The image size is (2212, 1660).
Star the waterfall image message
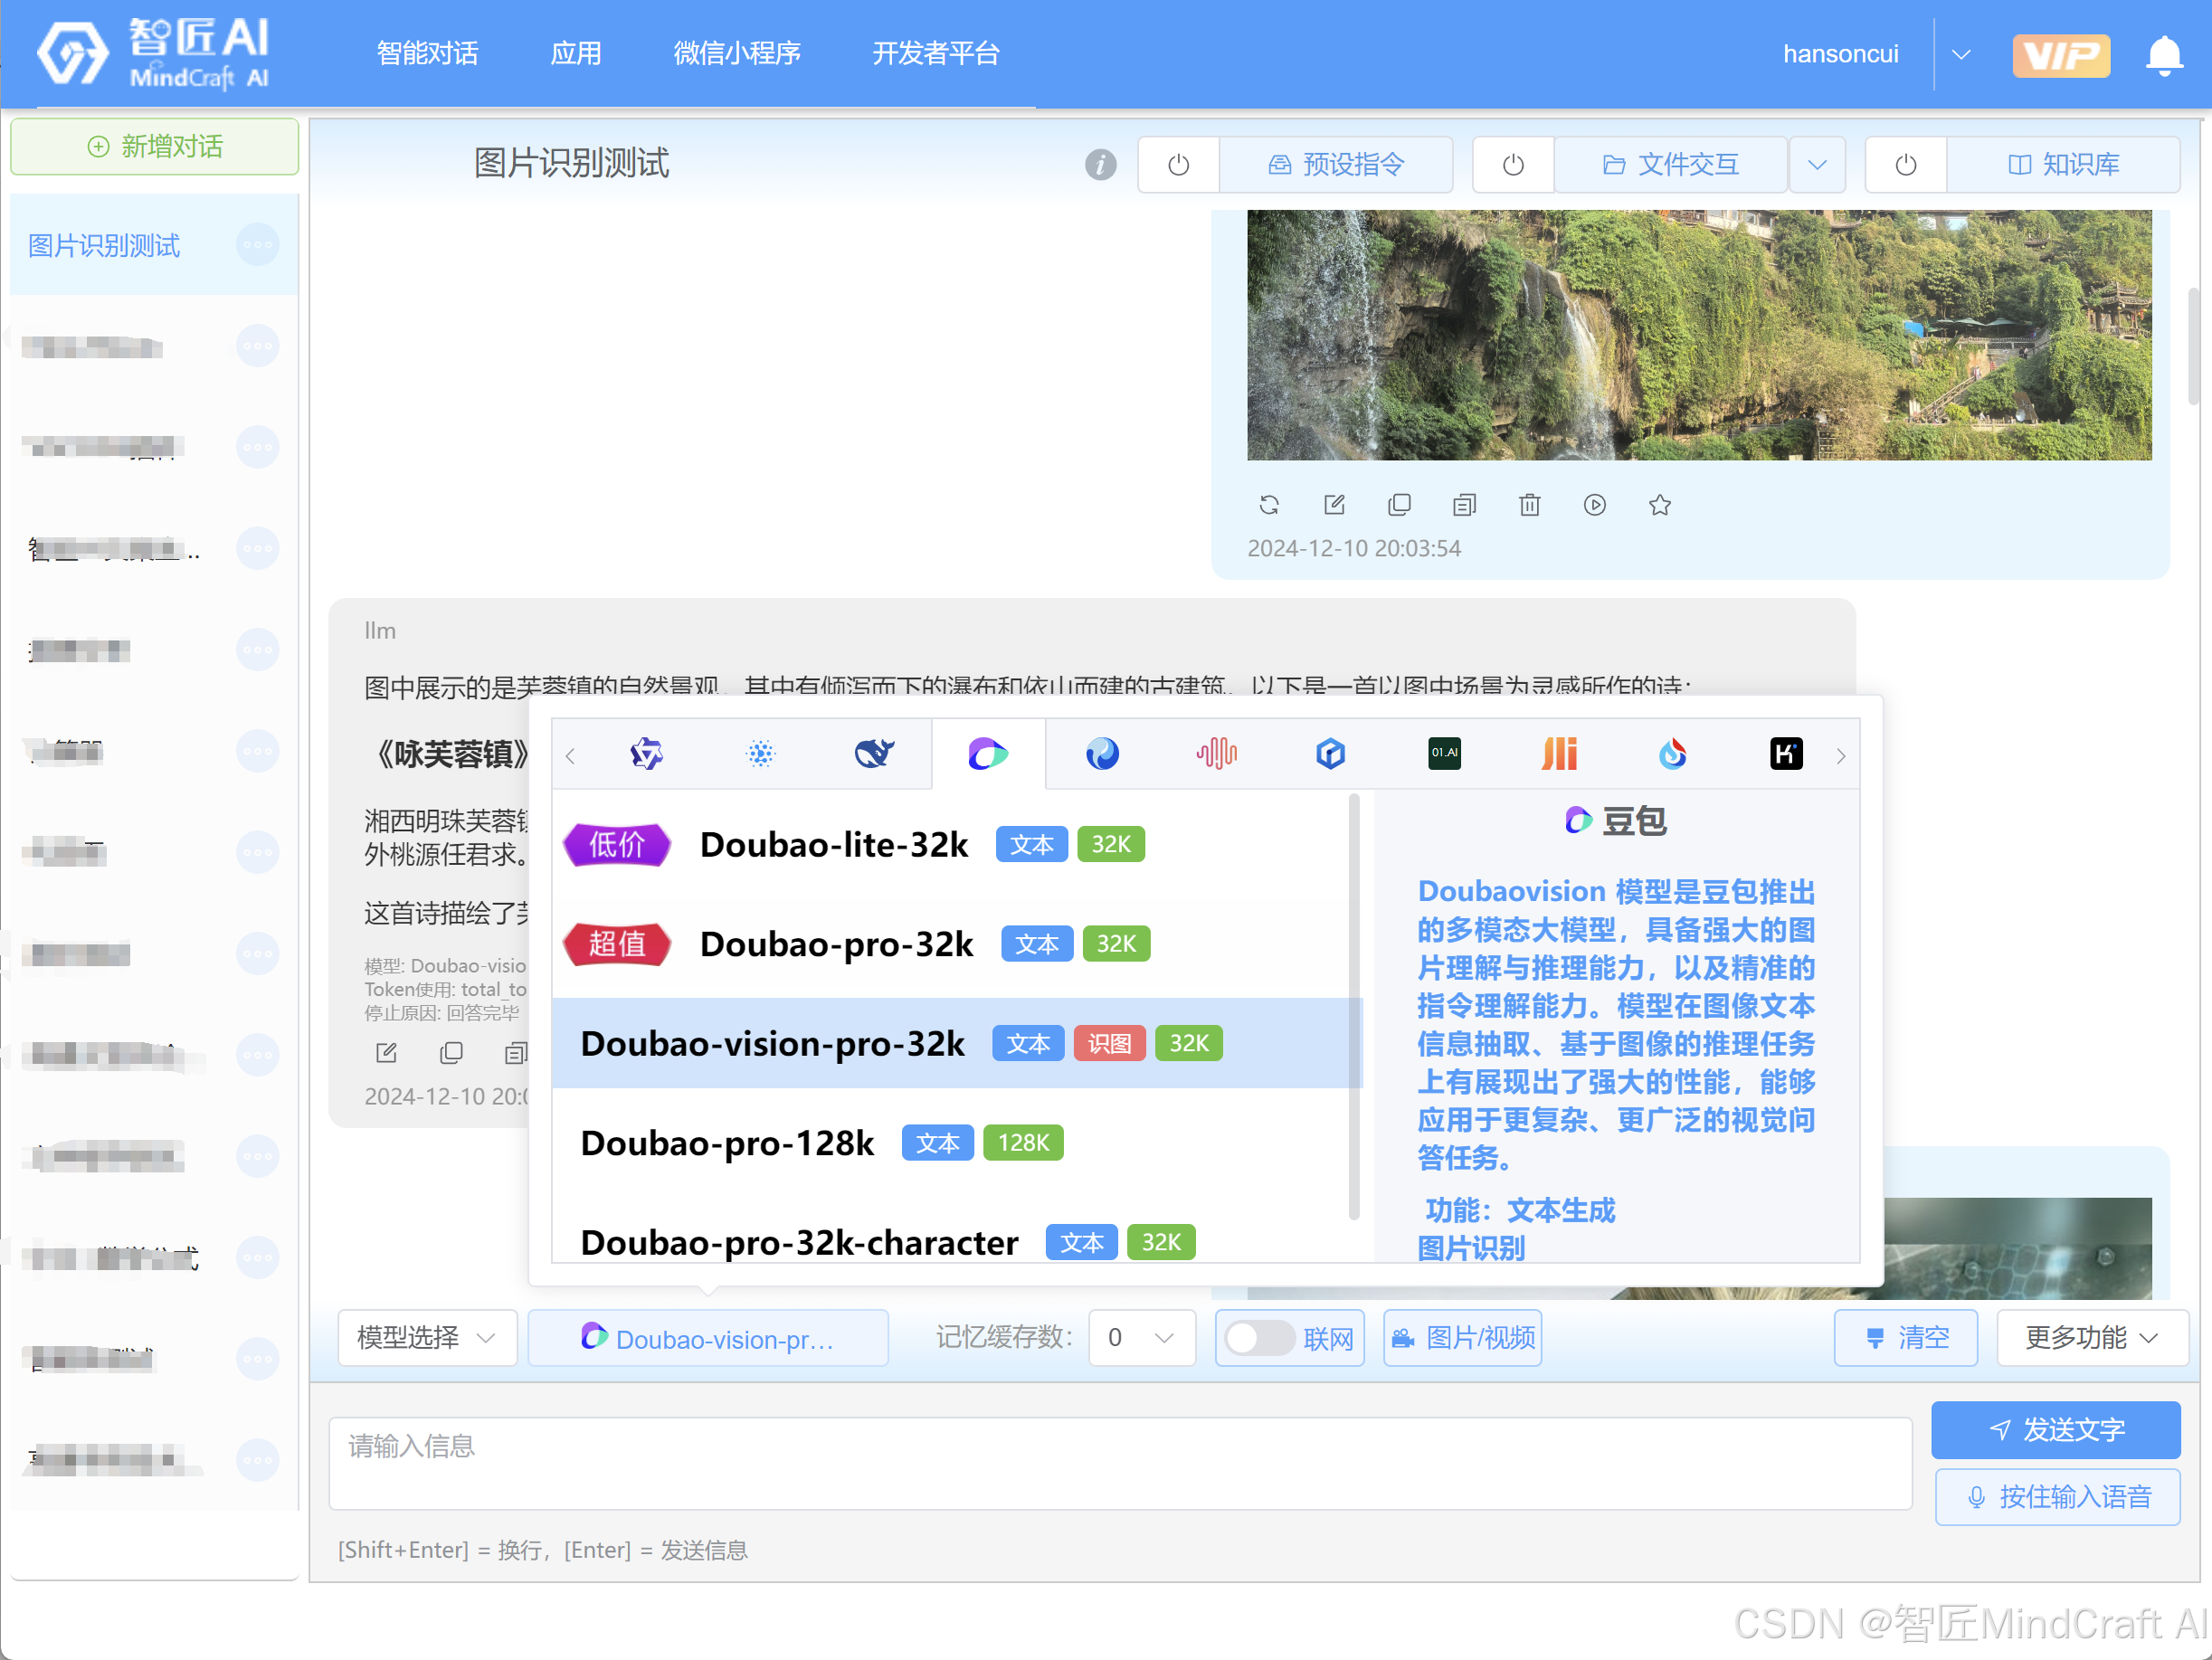click(x=1659, y=505)
